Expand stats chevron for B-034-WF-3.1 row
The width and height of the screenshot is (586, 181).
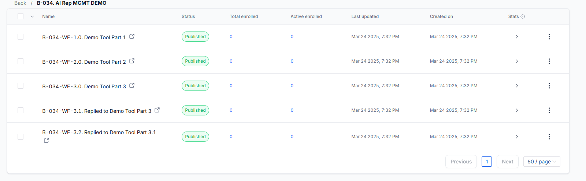tap(517, 110)
